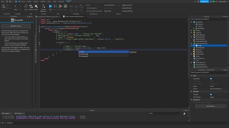Viewport: 229px width, 128px height.
Task: Click the Workspace globe icon in Explorer
Action: (194, 22)
